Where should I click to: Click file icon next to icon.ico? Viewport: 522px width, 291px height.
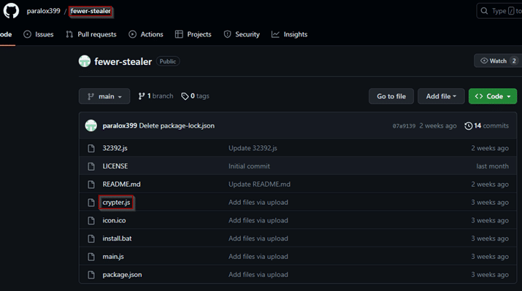coord(91,220)
